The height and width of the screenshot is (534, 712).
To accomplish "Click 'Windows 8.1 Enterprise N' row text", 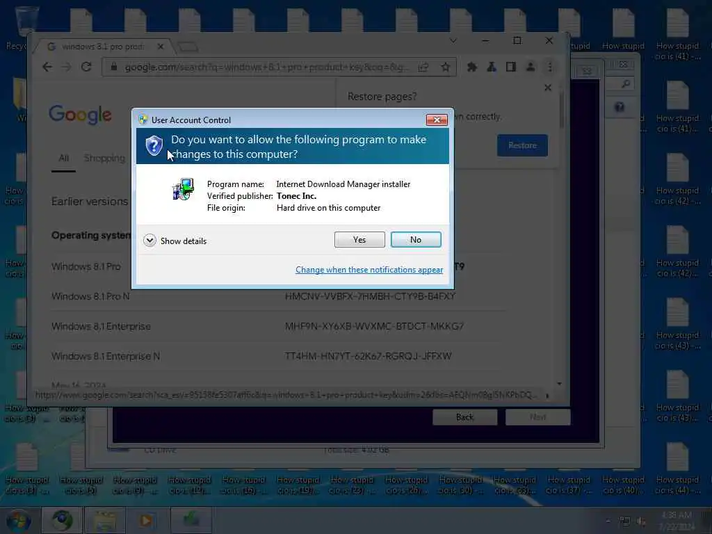I will point(106,357).
